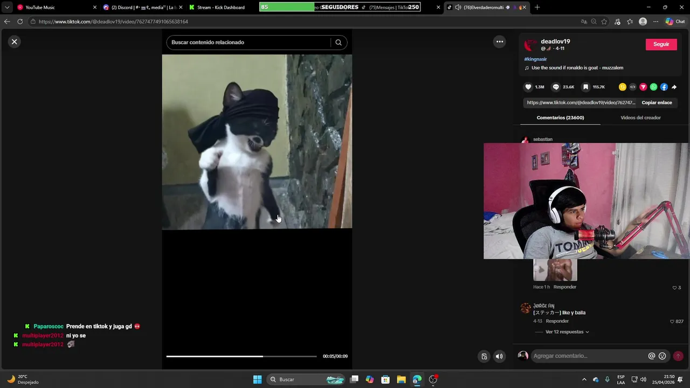Image resolution: width=690 pixels, height=388 pixels.
Task: Reply to J0RGE AN's comment via Responder
Action: pyautogui.click(x=557, y=321)
